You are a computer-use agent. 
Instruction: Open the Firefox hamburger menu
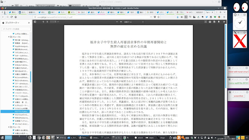point(224,17)
